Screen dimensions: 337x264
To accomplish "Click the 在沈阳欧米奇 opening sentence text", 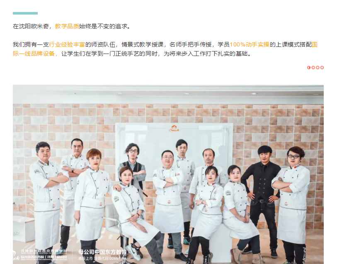I will point(72,26).
